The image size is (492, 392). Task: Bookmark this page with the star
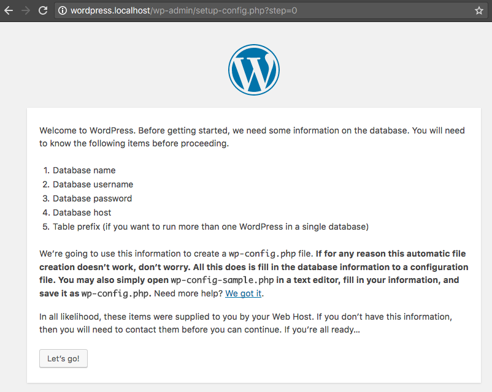[x=479, y=10]
